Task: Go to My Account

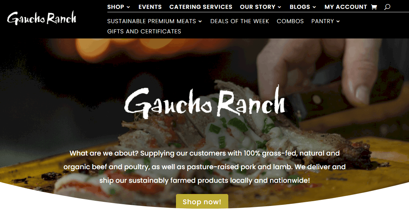Action: (x=346, y=7)
